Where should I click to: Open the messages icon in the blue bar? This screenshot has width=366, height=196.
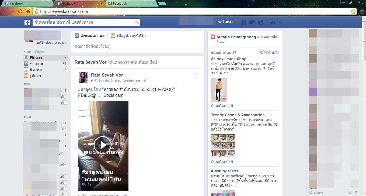coord(252,22)
